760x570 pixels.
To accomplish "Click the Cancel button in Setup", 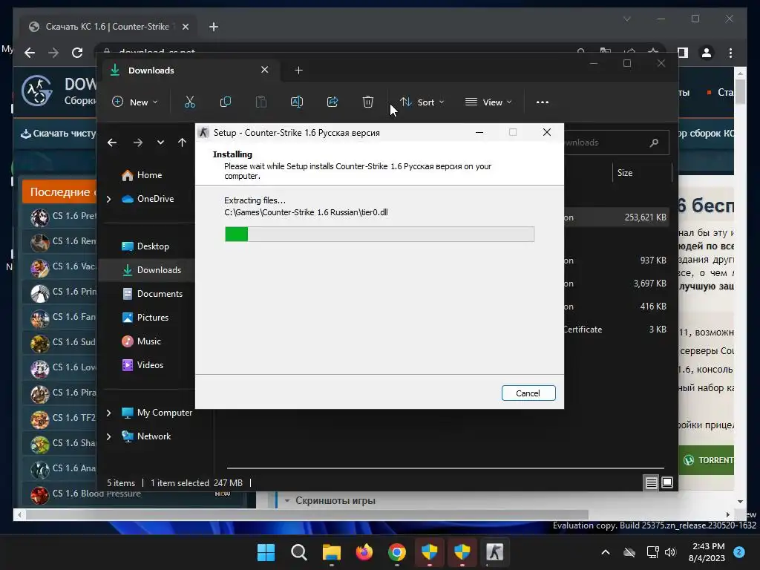I will 528,393.
